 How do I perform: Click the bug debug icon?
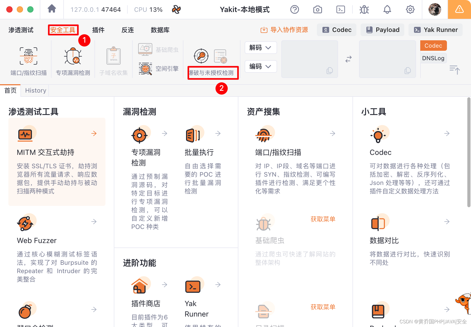364,10
